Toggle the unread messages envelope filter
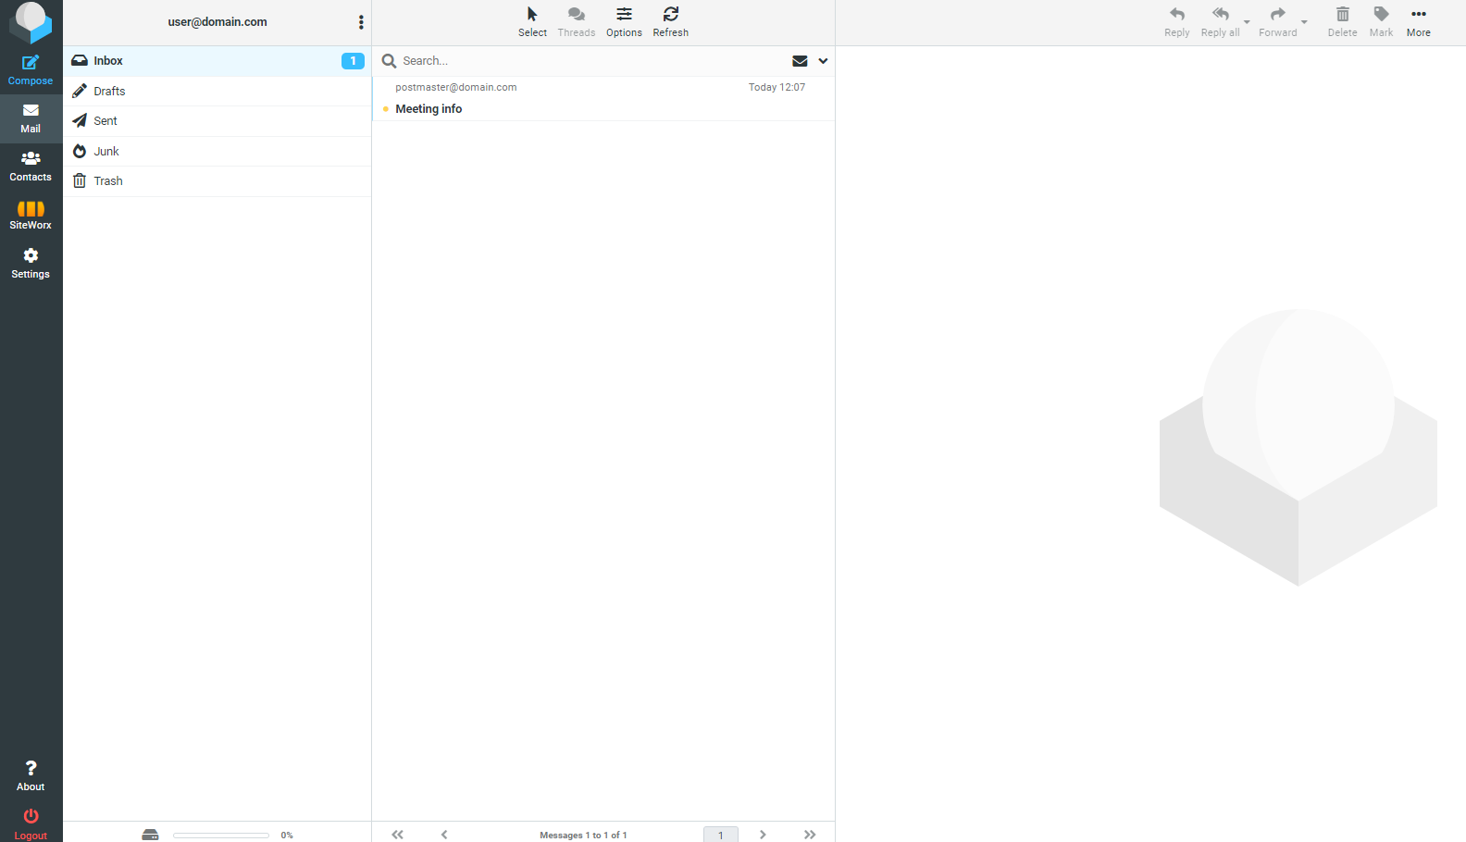1466x842 pixels. tap(800, 61)
